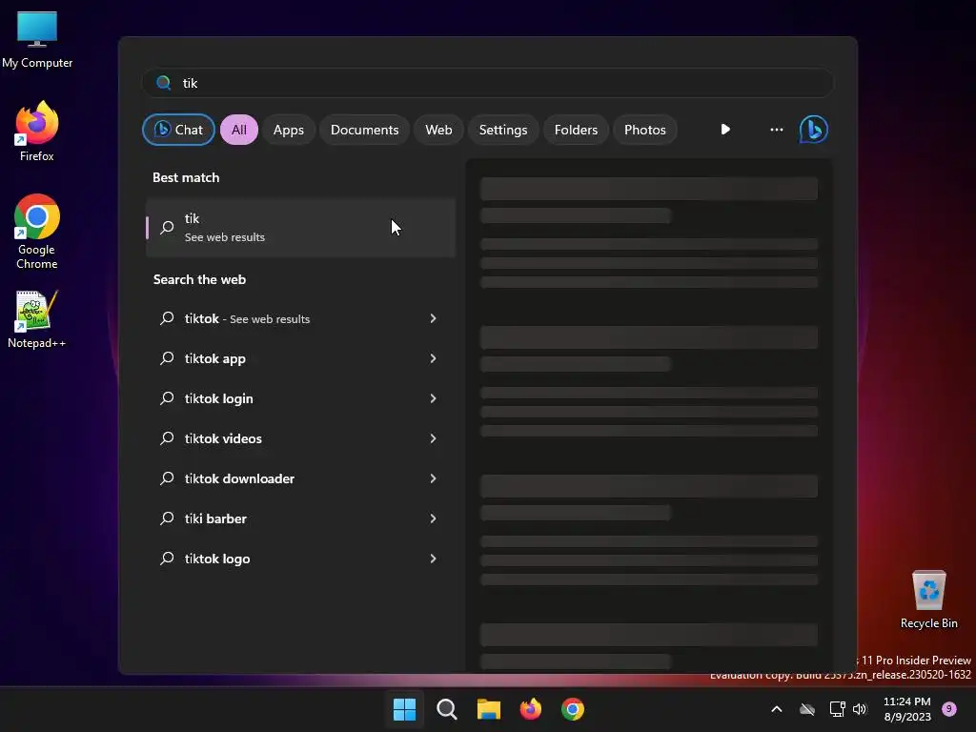Select the tiktok videos suggestion
This screenshot has height=732, width=976.
(300, 438)
